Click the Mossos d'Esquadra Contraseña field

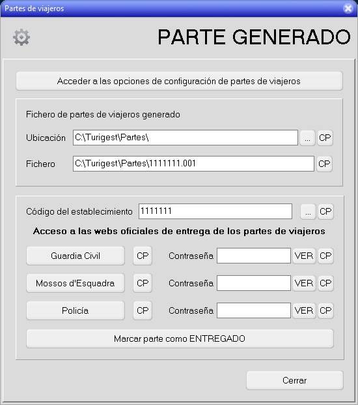pyautogui.click(x=254, y=283)
